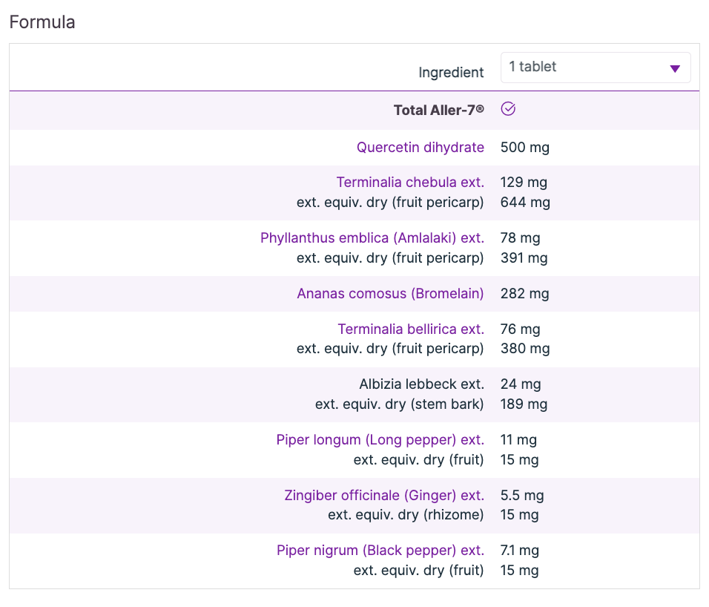
Task: Open Phyllanthus emblica (Amlalaki) ext. link
Action: click(x=372, y=238)
